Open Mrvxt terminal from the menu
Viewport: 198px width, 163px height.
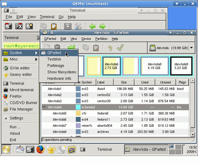pyautogui.click(x=20, y=90)
